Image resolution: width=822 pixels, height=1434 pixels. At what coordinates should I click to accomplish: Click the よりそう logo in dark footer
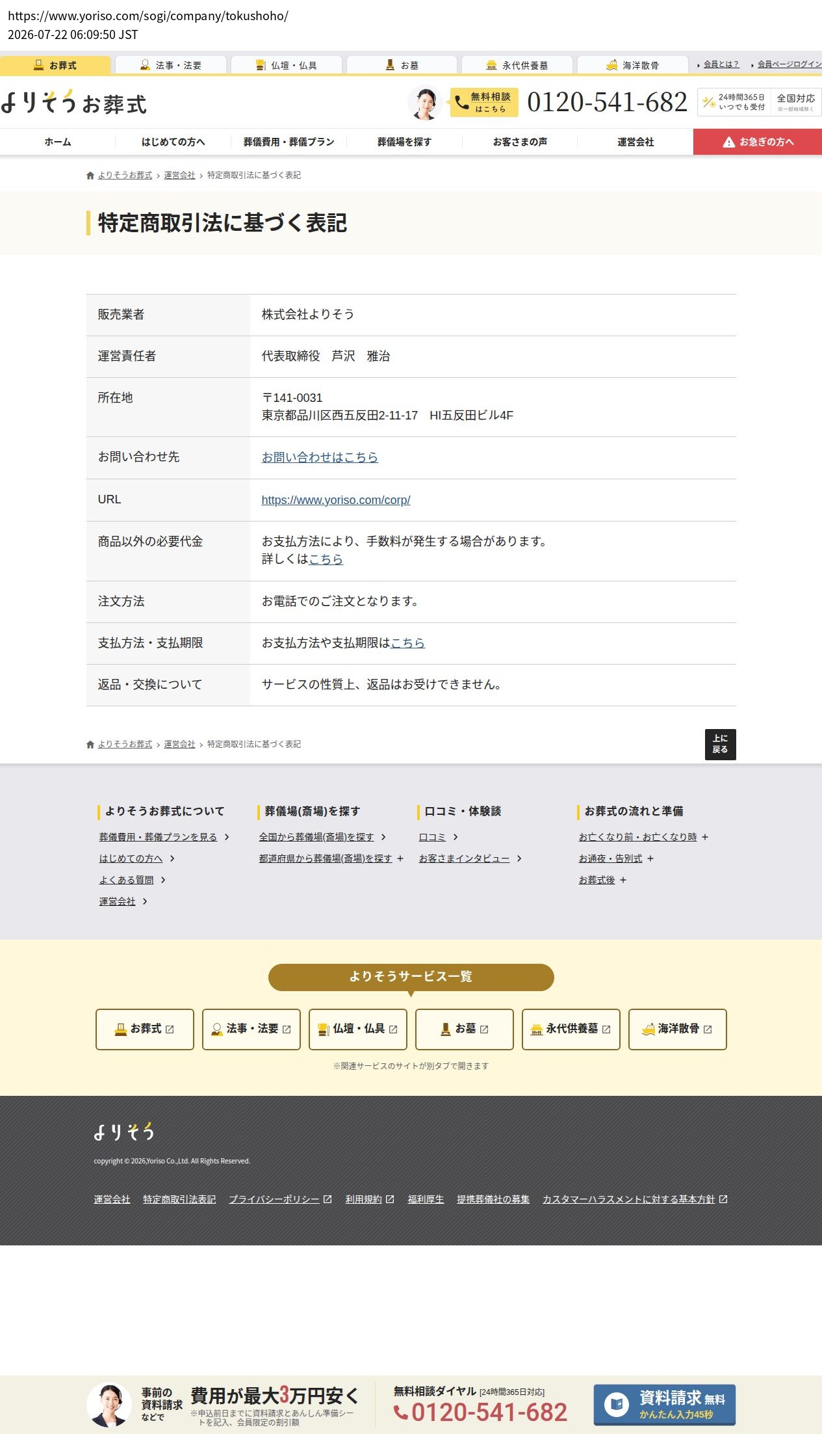click(124, 1132)
